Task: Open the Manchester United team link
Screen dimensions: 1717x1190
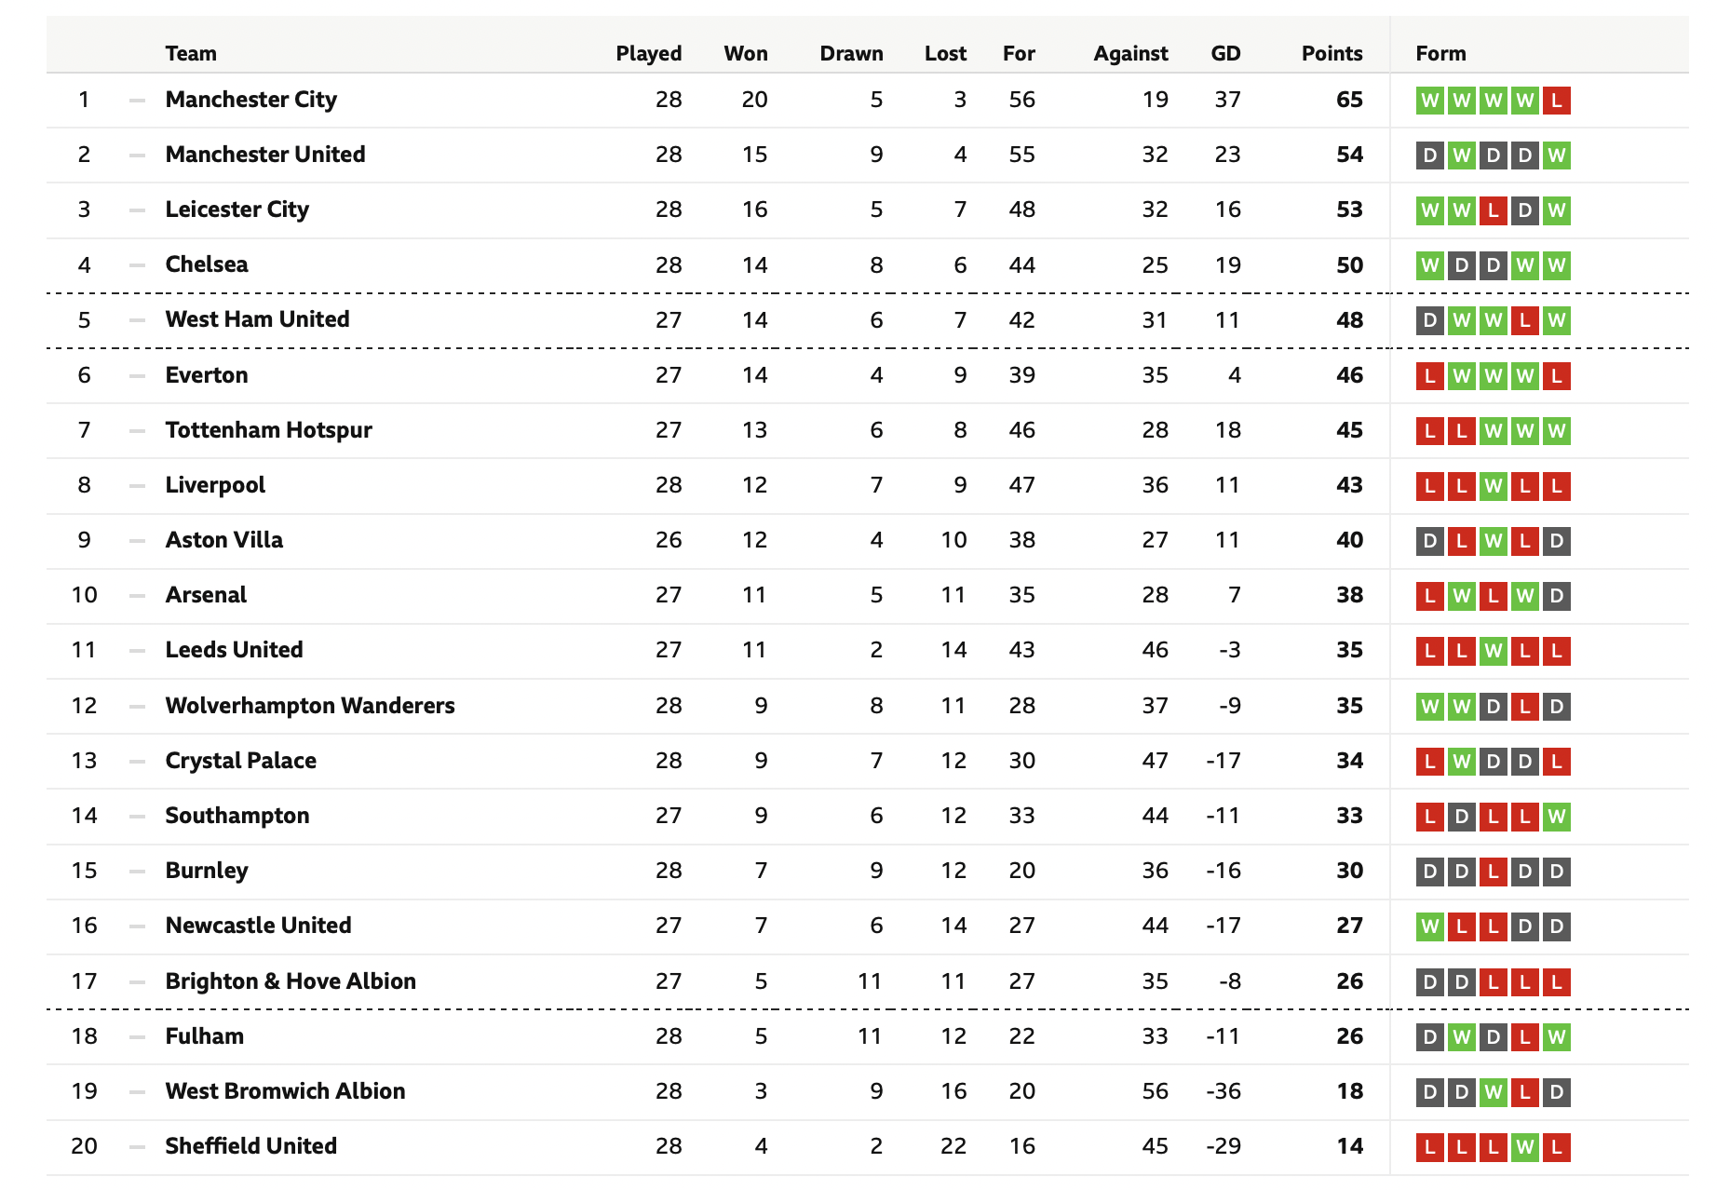Action: pyautogui.click(x=265, y=155)
